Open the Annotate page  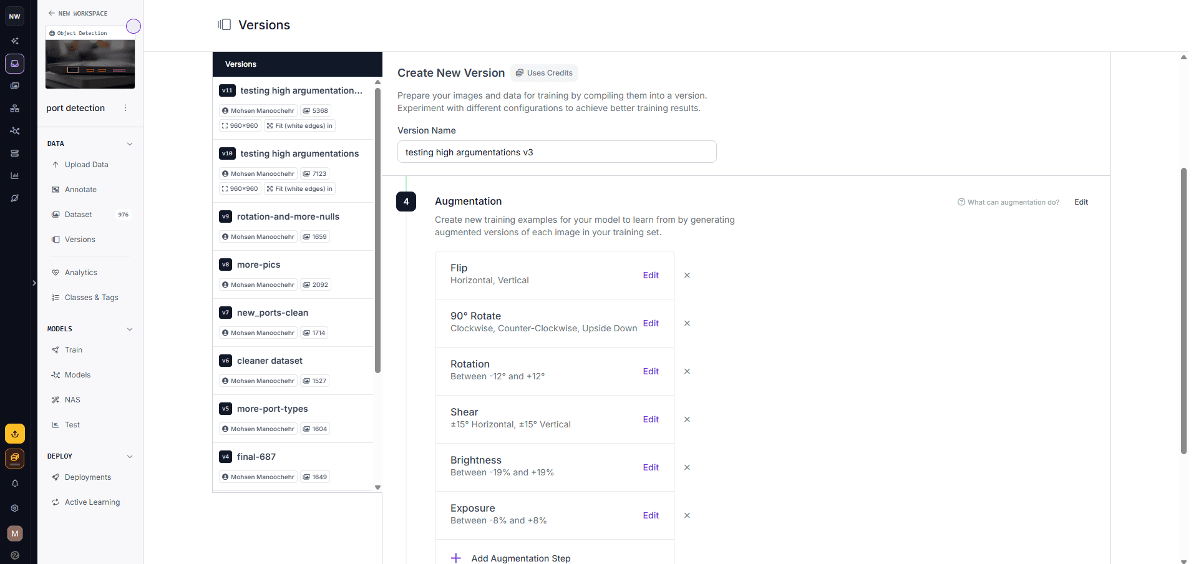click(x=80, y=190)
